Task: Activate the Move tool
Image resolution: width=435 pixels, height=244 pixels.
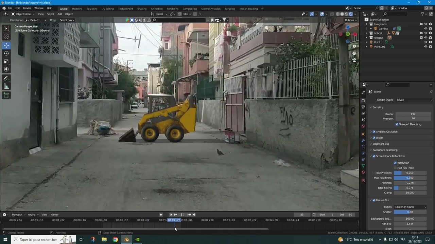Action: pyautogui.click(x=6, y=45)
